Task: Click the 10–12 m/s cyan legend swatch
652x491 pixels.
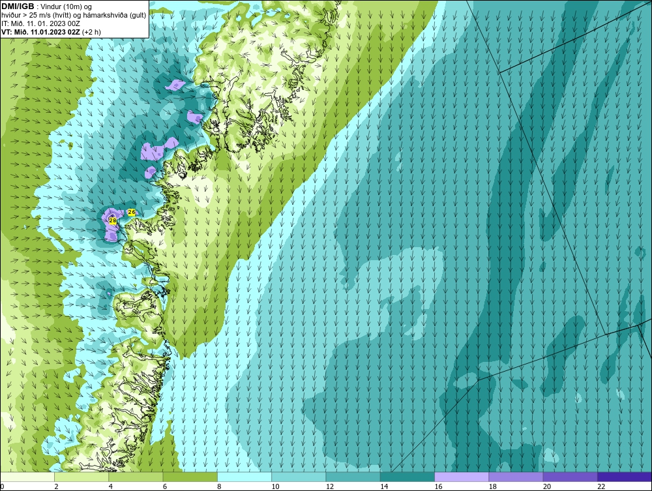Action: tap(299, 477)
